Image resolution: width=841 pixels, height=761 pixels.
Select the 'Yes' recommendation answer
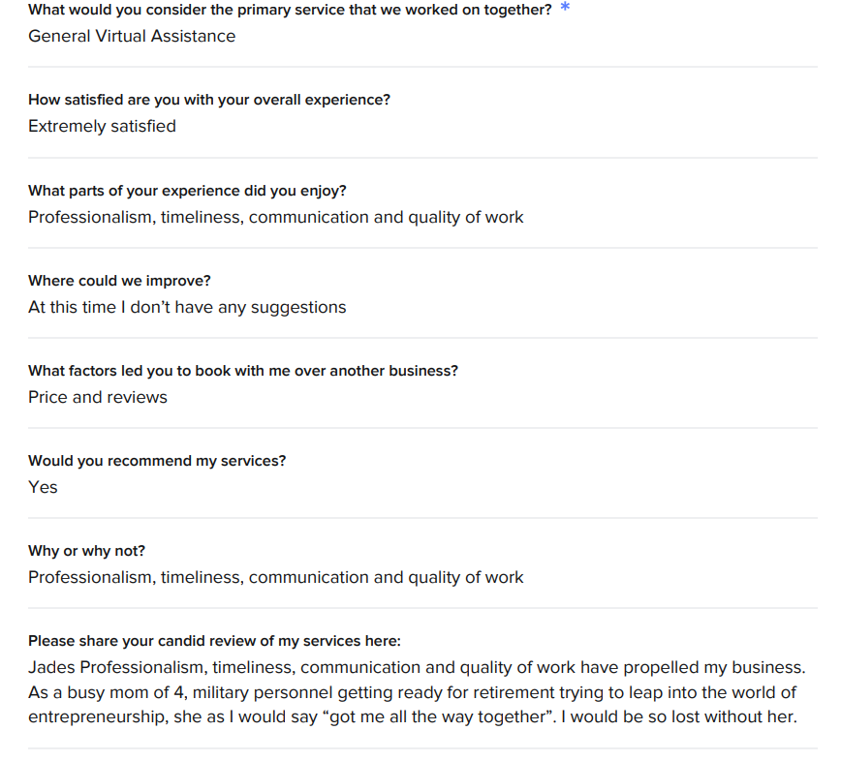(x=43, y=487)
